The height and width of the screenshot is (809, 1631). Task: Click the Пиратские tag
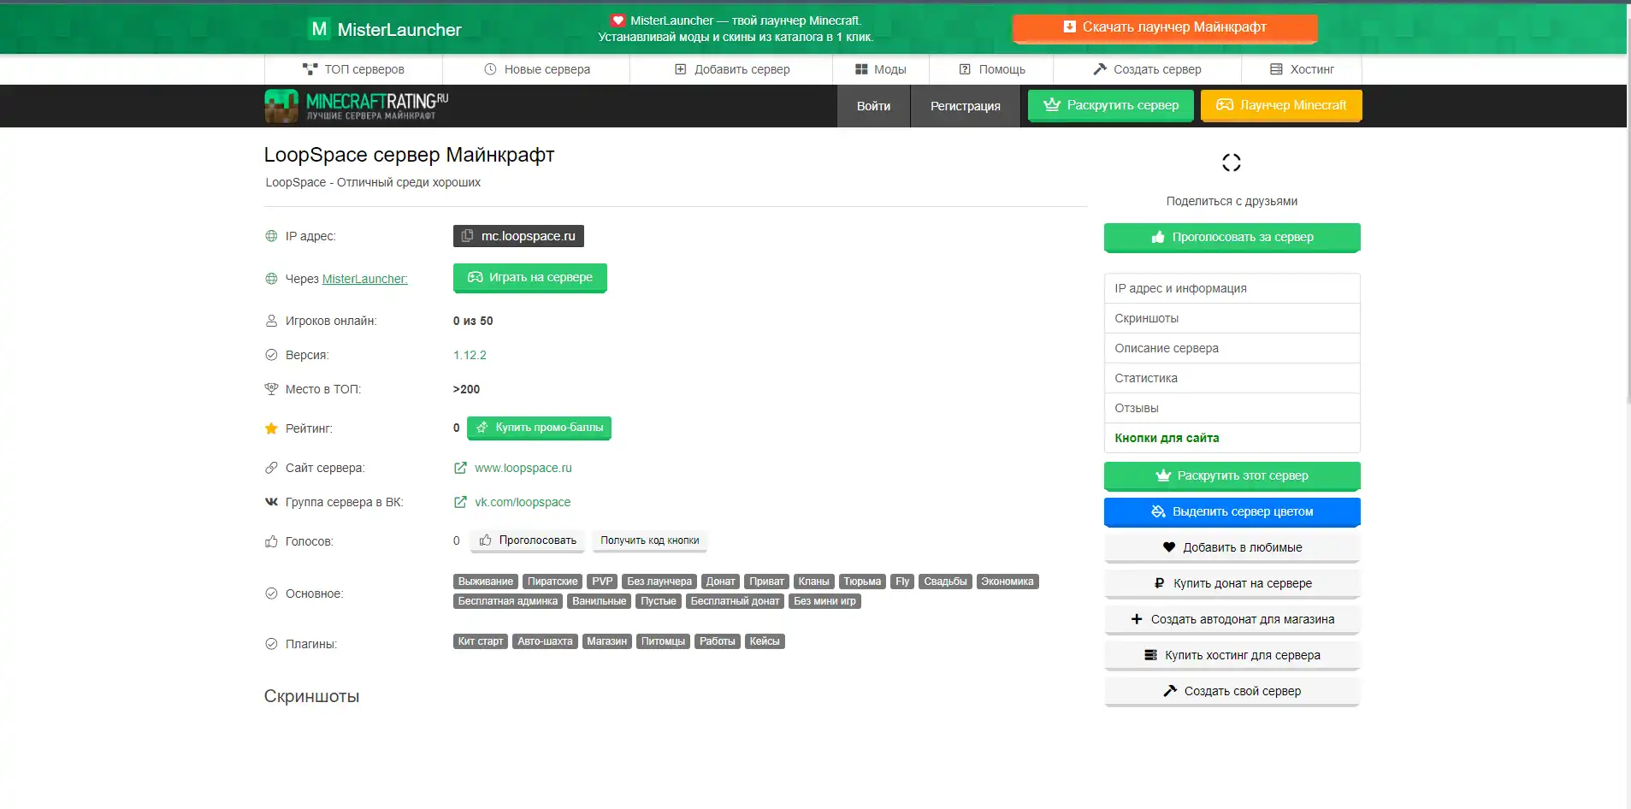tap(553, 582)
